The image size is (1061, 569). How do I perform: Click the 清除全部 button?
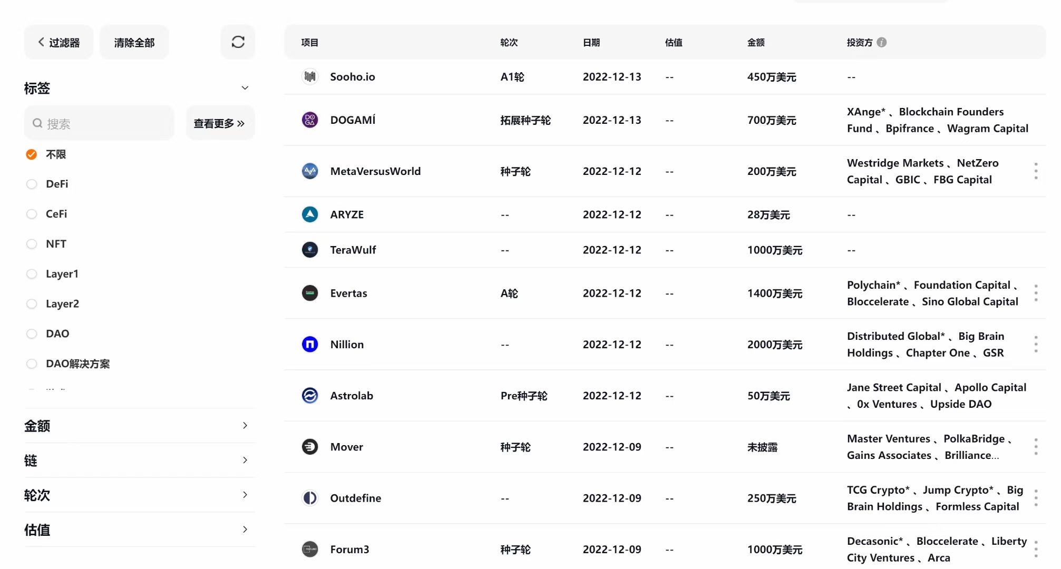click(x=134, y=42)
